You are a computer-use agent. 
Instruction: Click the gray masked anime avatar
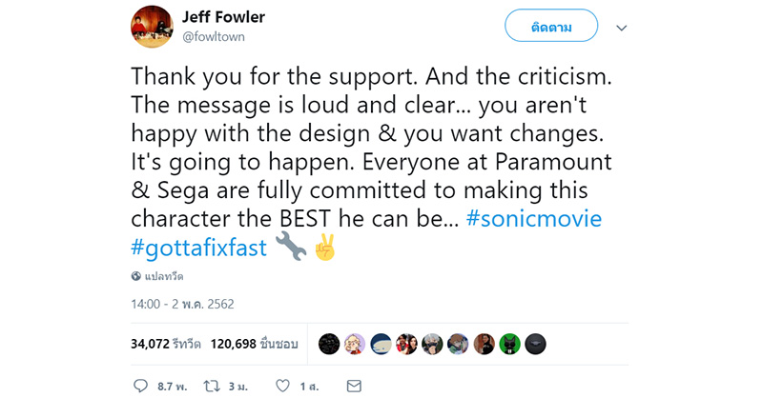pyautogui.click(x=432, y=344)
